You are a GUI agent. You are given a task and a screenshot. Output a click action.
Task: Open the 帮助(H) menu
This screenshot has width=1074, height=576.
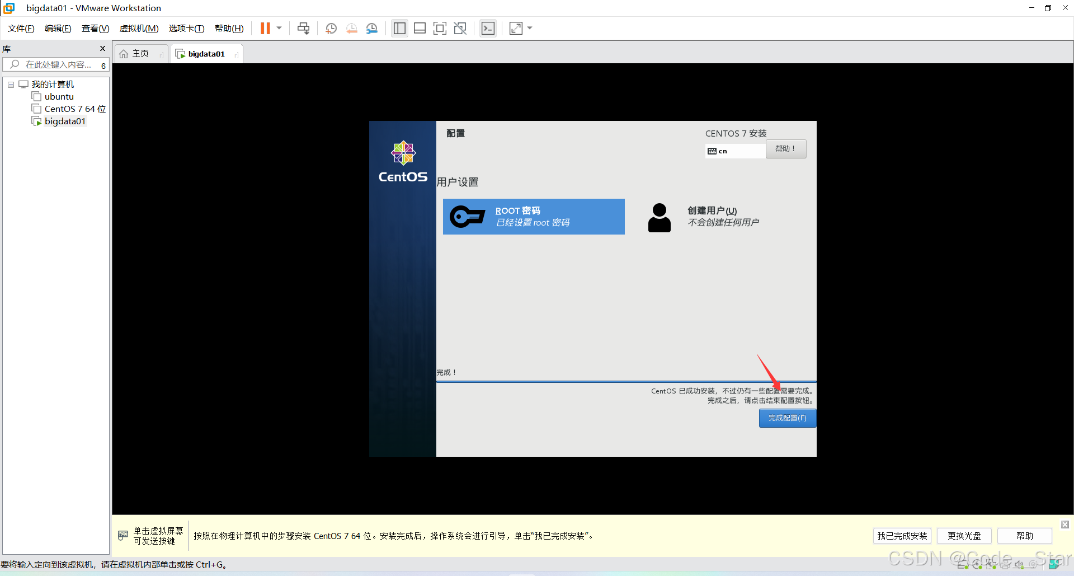pos(229,29)
